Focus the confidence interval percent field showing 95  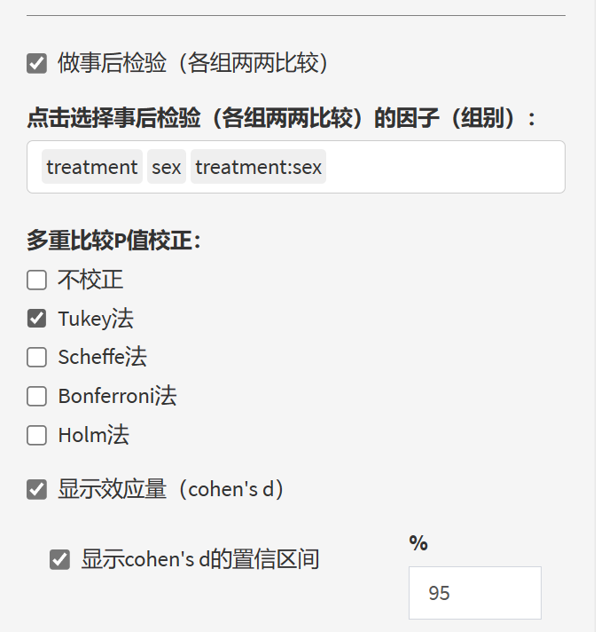(x=474, y=593)
